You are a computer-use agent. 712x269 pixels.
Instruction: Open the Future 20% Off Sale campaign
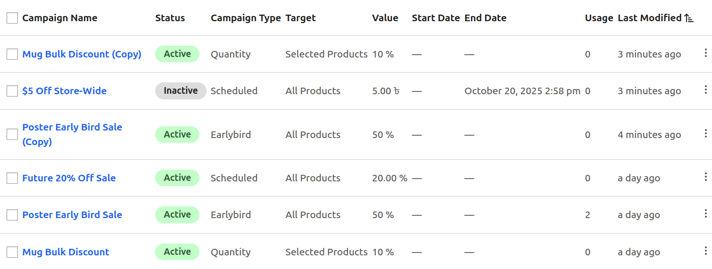[x=69, y=178]
